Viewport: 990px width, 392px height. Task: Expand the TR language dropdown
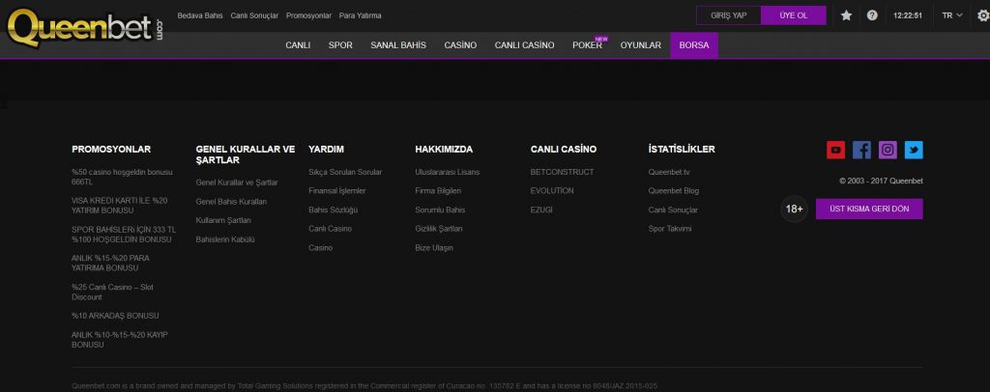tap(952, 15)
